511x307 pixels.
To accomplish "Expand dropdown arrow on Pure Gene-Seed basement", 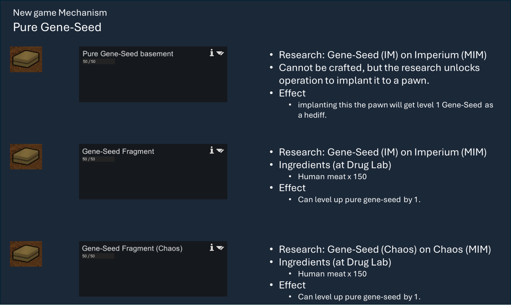I will pos(220,53).
